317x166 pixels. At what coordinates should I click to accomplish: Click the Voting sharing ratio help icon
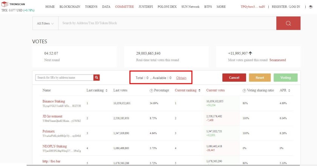click(x=244, y=90)
